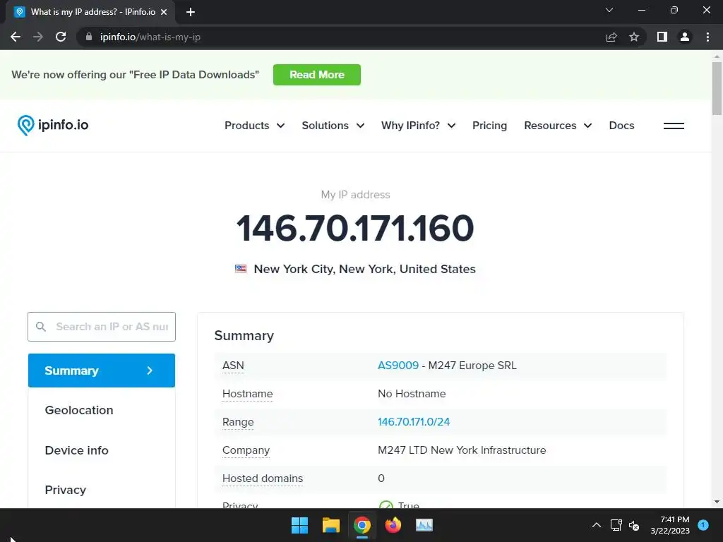
Task: Click the 'My IP address' heading text
Action: (356, 195)
